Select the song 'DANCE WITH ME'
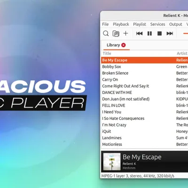The image size is (188, 188). point(117,93)
